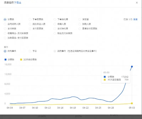Screen dimensions: 142x119
Task: Toggle the yellow 30天前访客数 legend swatch
Action: [x=21, y=59]
